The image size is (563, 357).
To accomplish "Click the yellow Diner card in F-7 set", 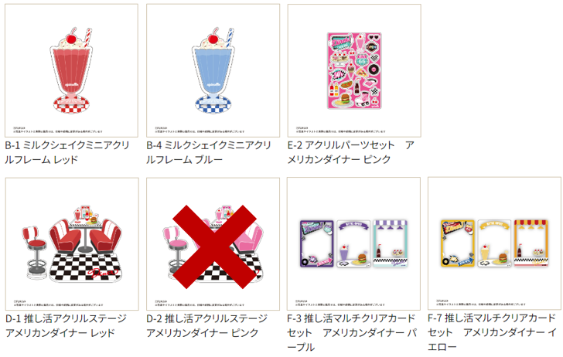I will tap(458, 243).
